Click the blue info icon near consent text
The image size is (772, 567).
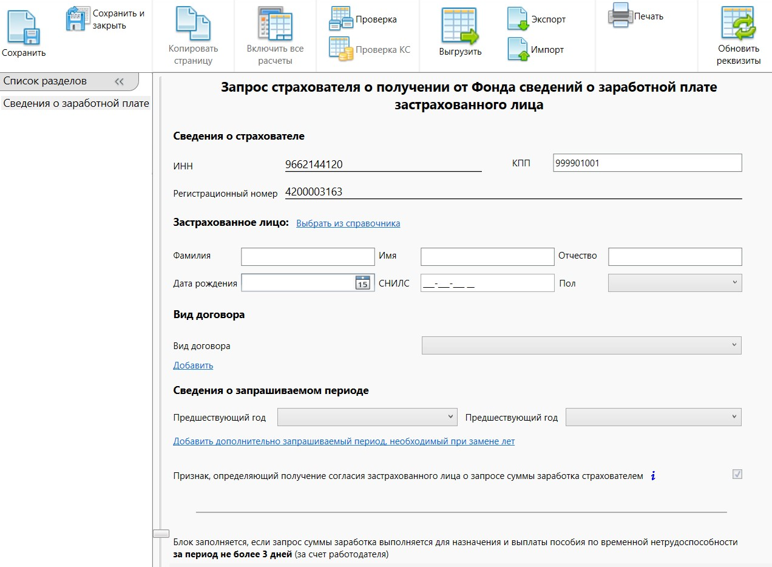[653, 476]
